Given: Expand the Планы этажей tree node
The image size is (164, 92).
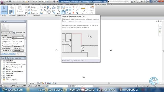Looking at the screenshot, I should (x=4, y=63).
